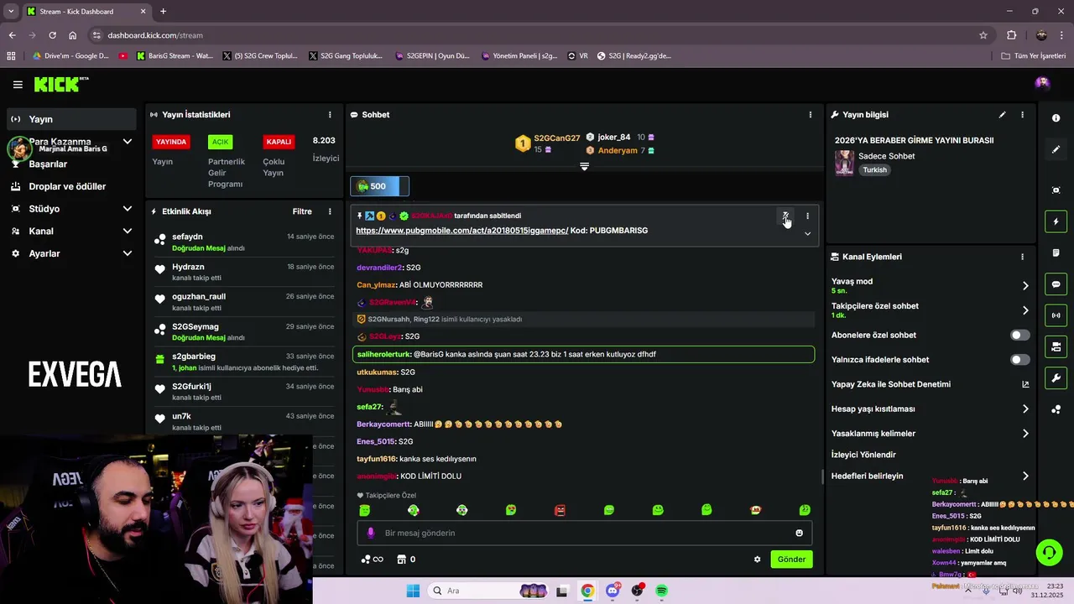The width and height of the screenshot is (1074, 604).
Task: Open Chrome from the taskbar
Action: pyautogui.click(x=587, y=591)
